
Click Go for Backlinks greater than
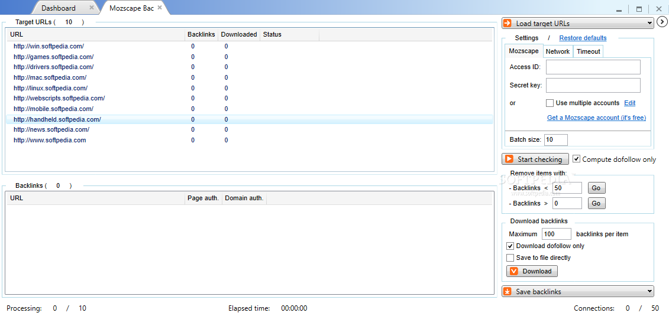(x=596, y=203)
